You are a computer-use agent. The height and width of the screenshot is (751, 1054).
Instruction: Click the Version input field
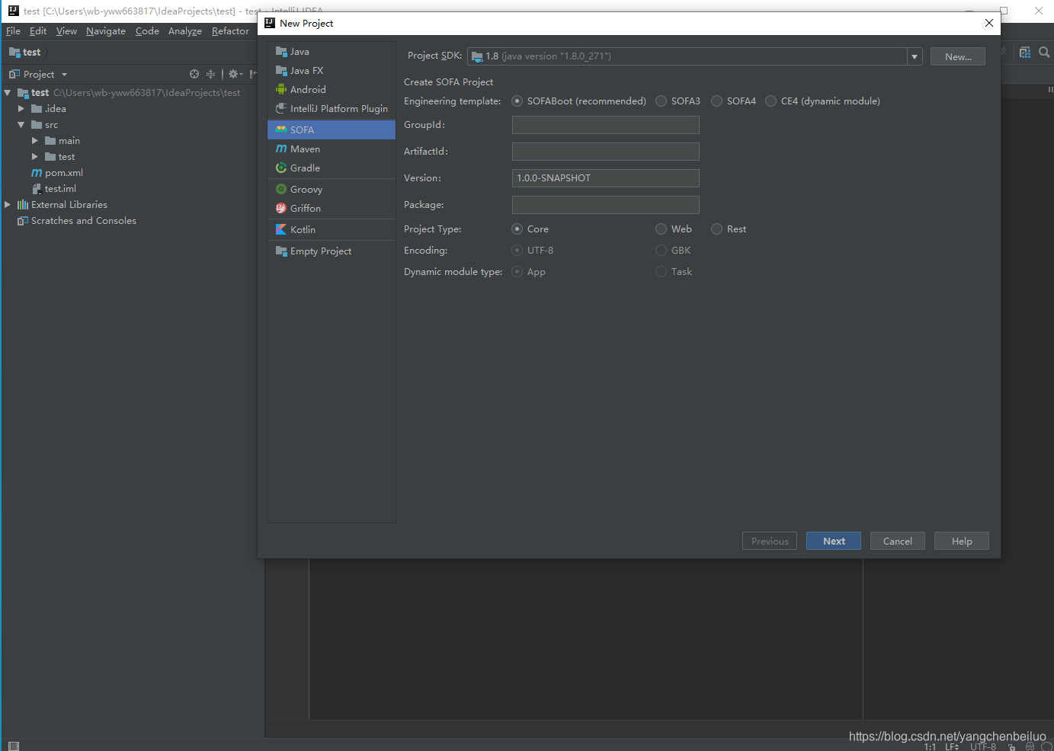(606, 178)
